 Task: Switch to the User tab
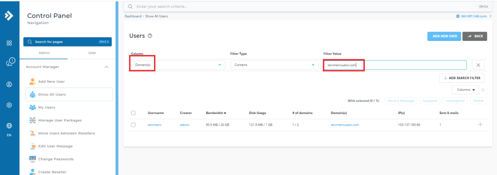92,53
